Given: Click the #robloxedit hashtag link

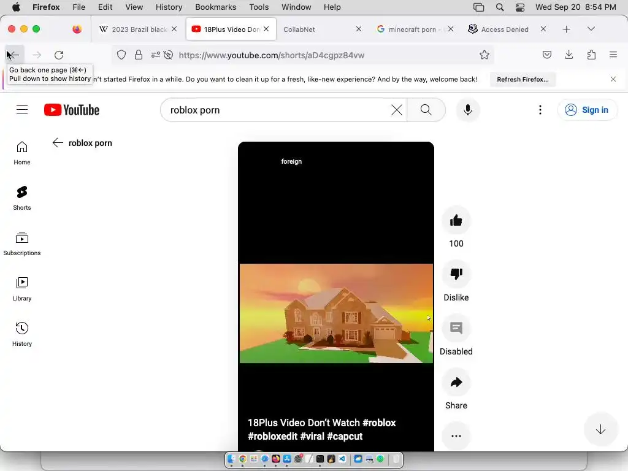Looking at the screenshot, I should coord(272,436).
